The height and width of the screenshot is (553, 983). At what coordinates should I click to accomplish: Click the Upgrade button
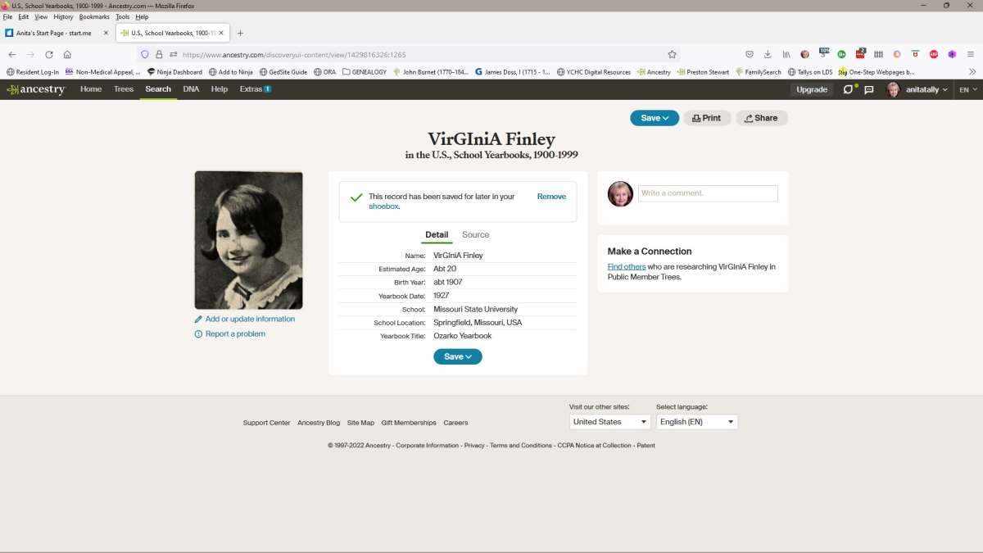(x=812, y=89)
